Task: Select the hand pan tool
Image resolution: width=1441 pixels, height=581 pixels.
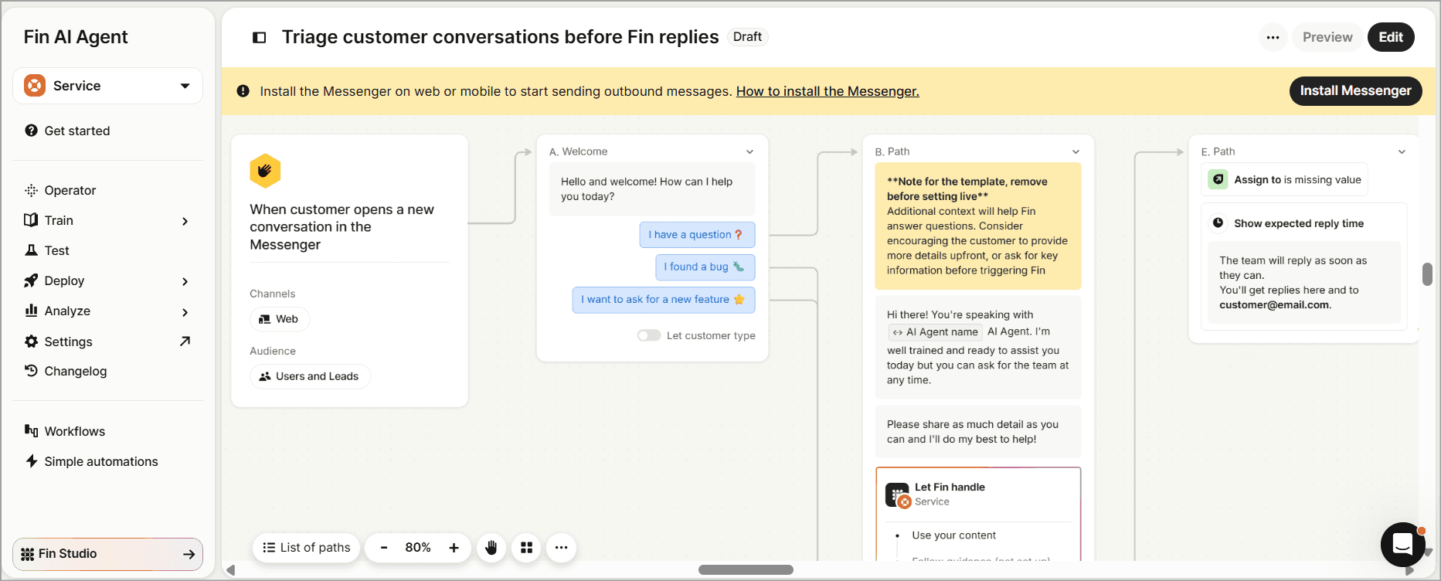Action: click(491, 548)
